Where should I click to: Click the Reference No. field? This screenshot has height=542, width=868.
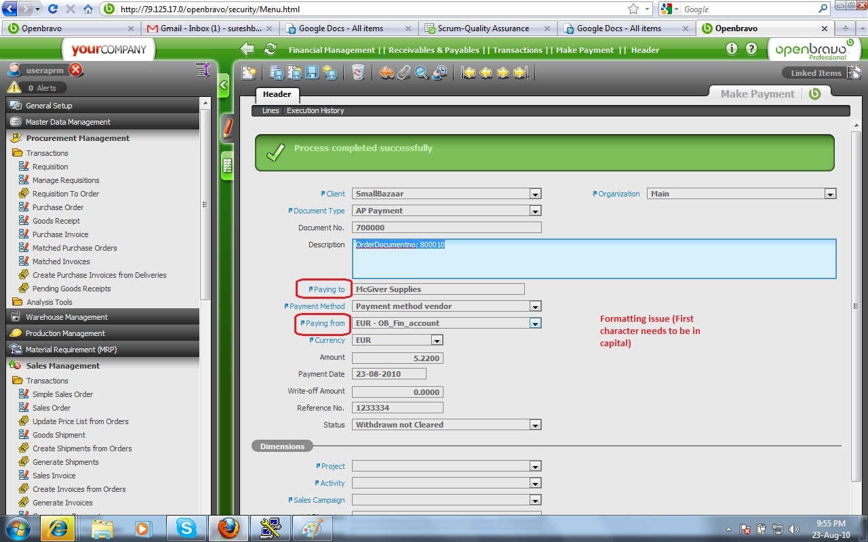(397, 408)
